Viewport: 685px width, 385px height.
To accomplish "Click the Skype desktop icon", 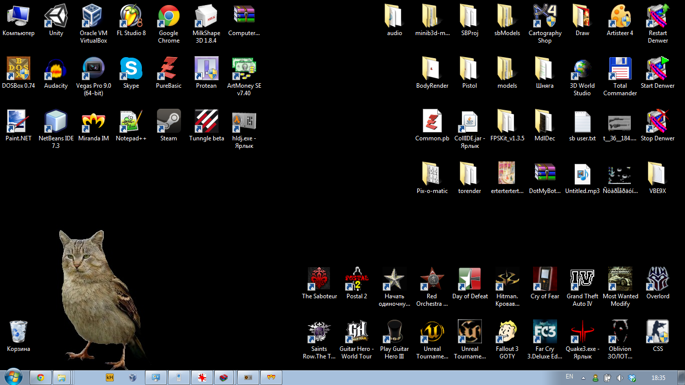I will pyautogui.click(x=131, y=69).
